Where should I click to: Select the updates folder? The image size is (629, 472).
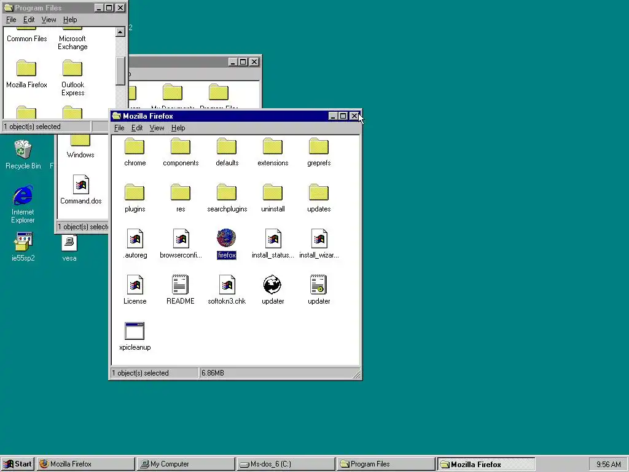[319, 192]
